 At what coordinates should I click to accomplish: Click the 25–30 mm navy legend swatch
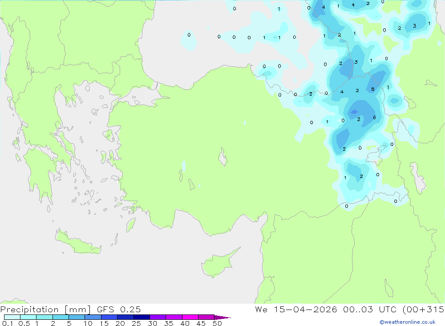click(x=142, y=317)
